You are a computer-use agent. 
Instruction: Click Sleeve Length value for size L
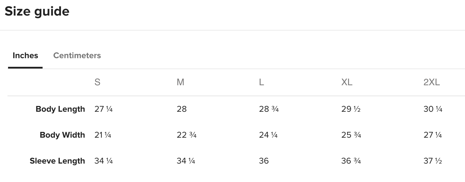pos(264,161)
